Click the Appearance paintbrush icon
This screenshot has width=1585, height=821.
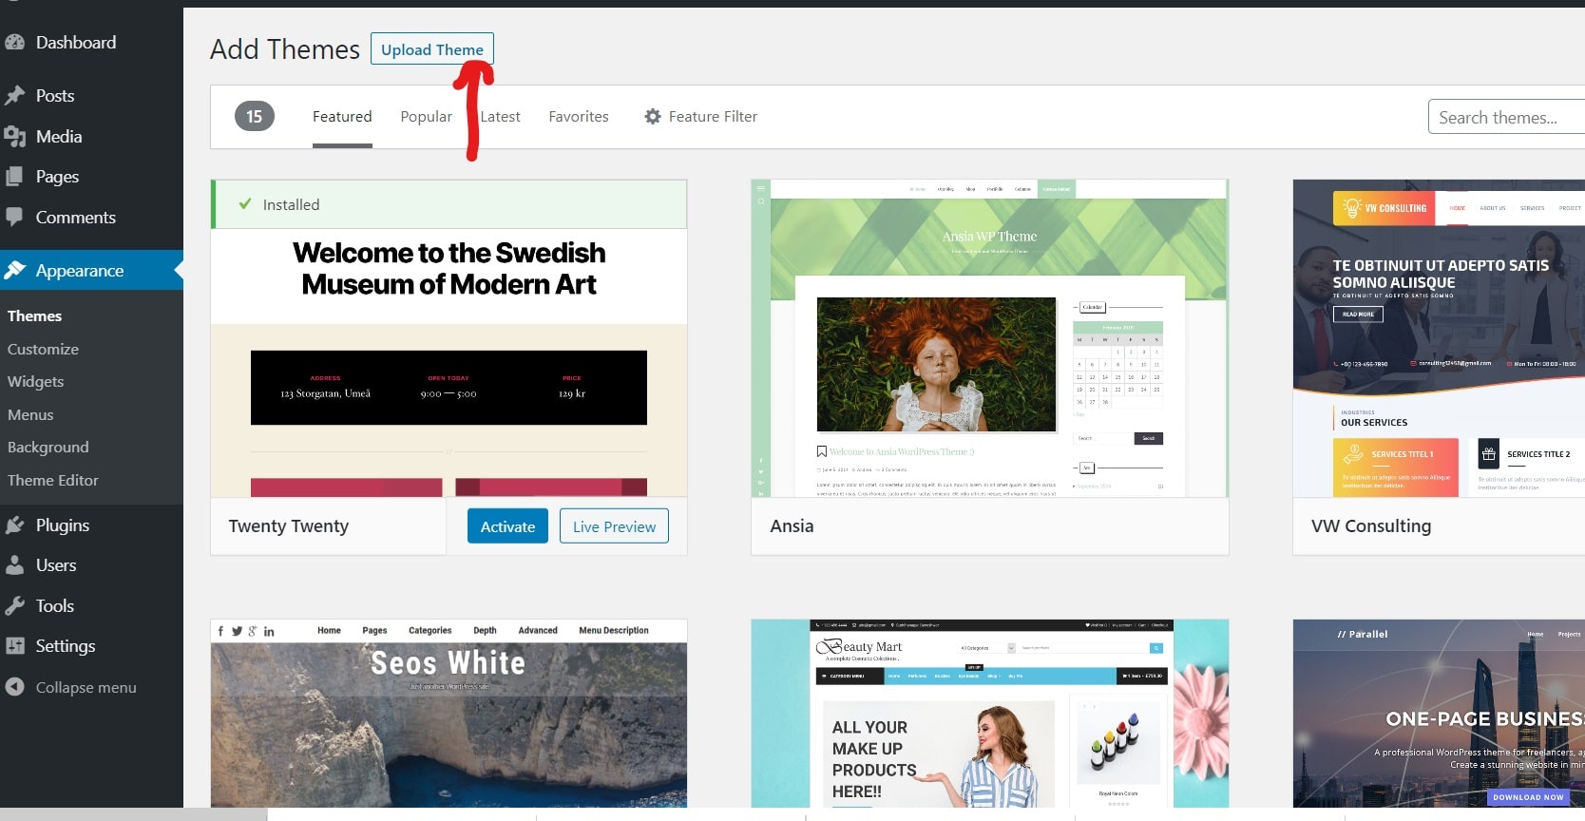[x=14, y=271]
